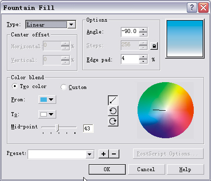Viewport: 211px width, 181px height.
Task: Click the Edge pad input field
Action: (x=130, y=59)
